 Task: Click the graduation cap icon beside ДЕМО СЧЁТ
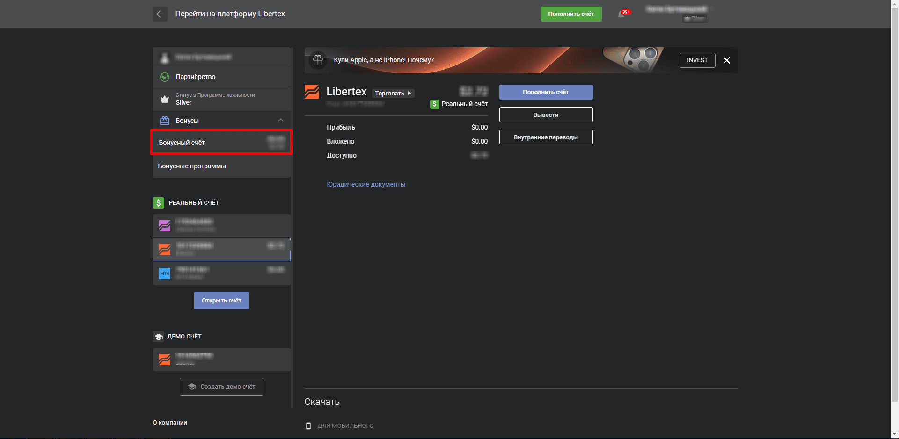pyautogui.click(x=159, y=337)
